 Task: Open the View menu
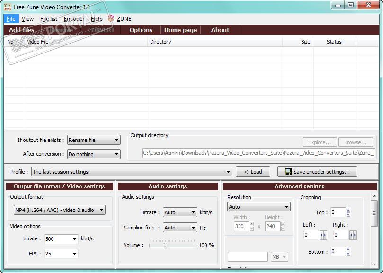pyautogui.click(x=27, y=19)
